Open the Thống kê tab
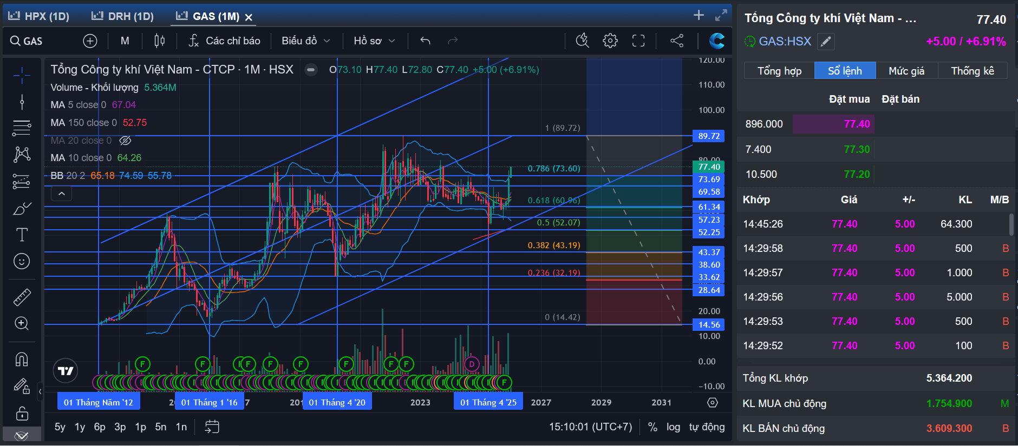This screenshot has width=1018, height=446. click(973, 71)
